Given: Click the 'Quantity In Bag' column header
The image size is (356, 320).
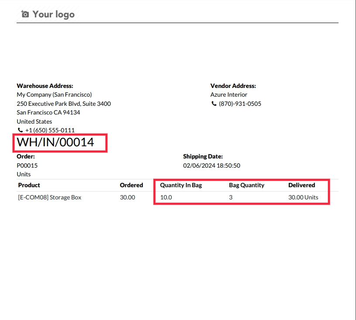Looking at the screenshot, I should (x=181, y=185).
